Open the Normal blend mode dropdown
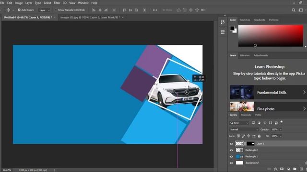Screen dimensions: 307x172 click(244, 129)
